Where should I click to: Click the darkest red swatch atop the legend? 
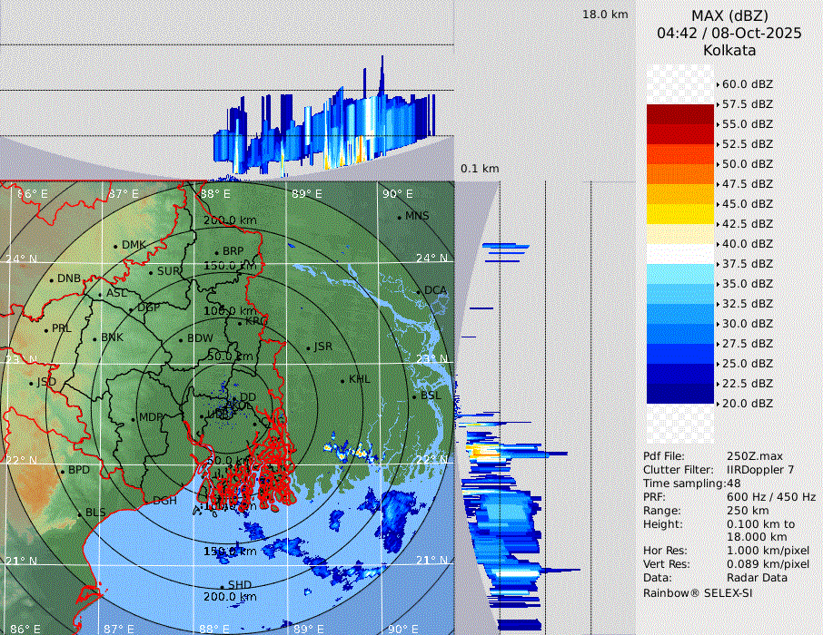tap(680, 113)
